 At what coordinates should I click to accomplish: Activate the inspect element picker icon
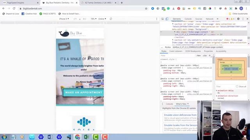(162, 19)
